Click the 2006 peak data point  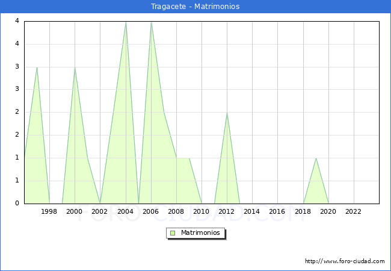point(151,22)
